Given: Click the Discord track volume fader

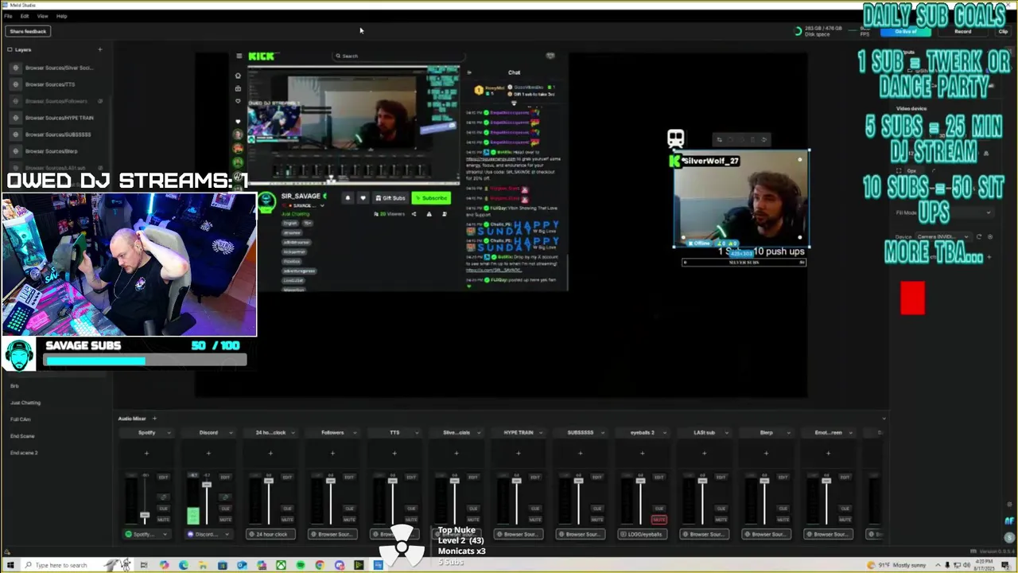Looking at the screenshot, I should [x=207, y=485].
